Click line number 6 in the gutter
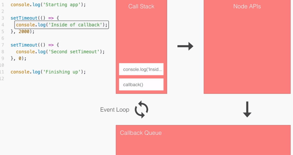The image size is (293, 155). point(3,38)
